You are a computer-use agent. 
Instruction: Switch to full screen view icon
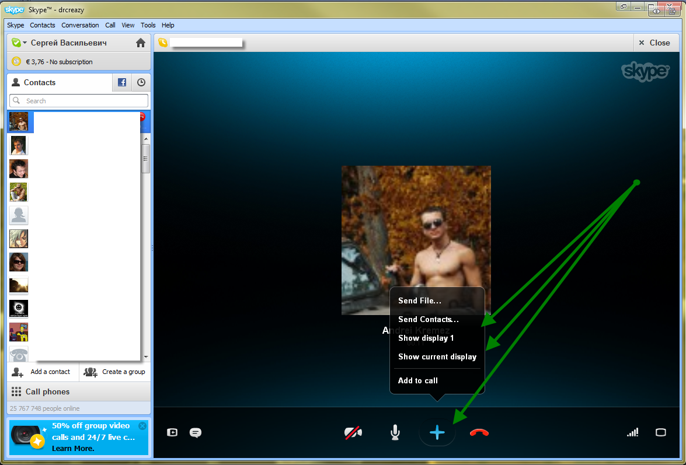tap(661, 433)
